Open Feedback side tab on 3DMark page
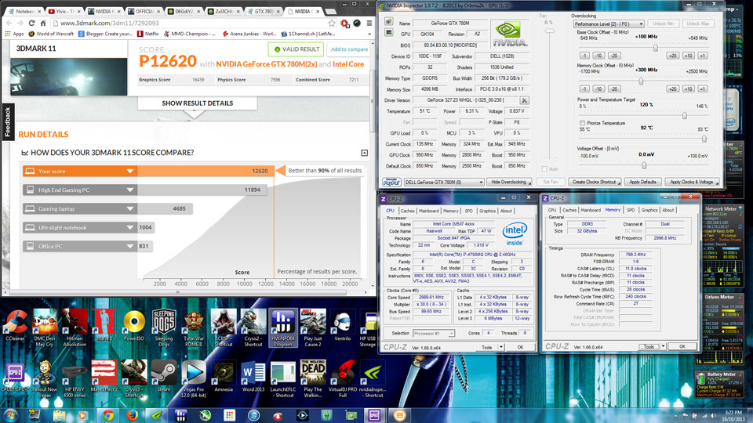Image resolution: width=753 pixels, height=423 pixels. click(8, 122)
